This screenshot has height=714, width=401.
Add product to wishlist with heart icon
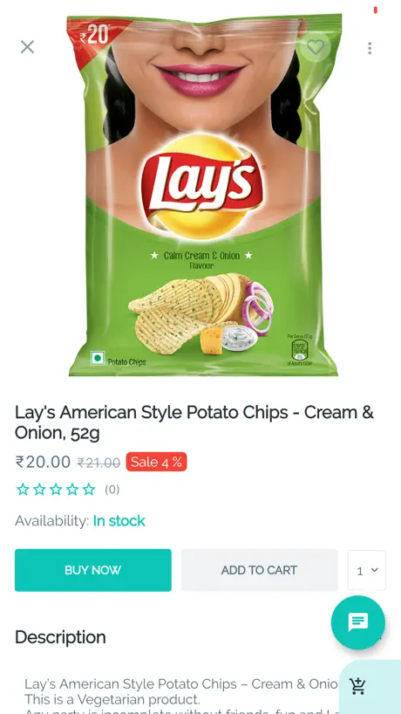pos(315,47)
